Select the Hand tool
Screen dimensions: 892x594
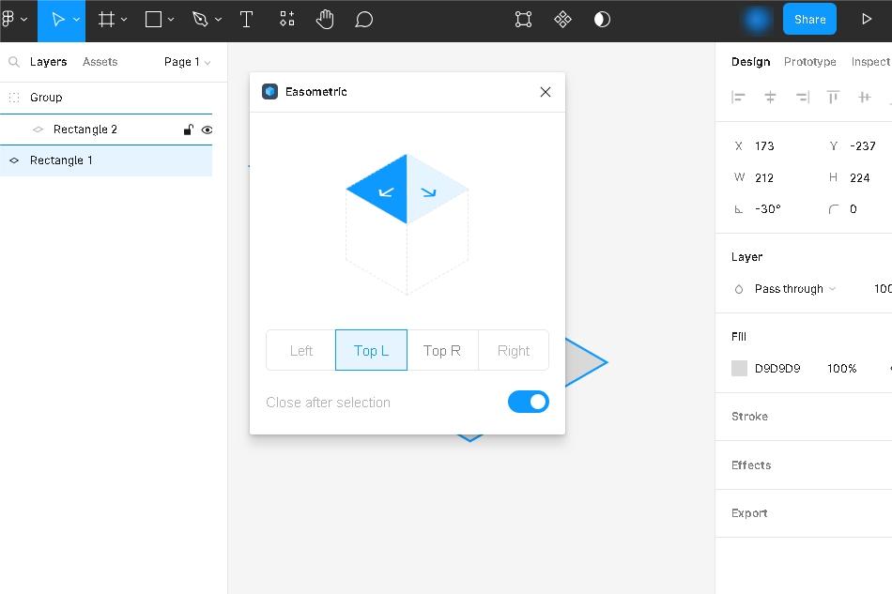tap(325, 20)
